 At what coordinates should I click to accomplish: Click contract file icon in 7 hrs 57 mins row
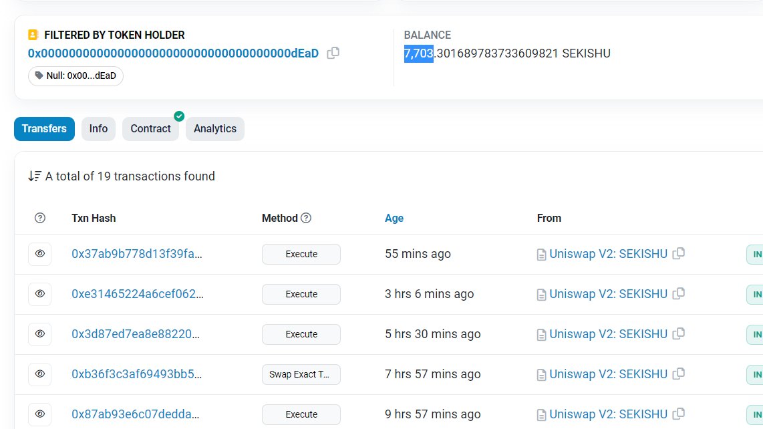coord(541,375)
